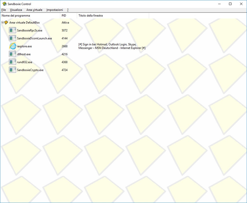Click PID value 4144

point(64,38)
